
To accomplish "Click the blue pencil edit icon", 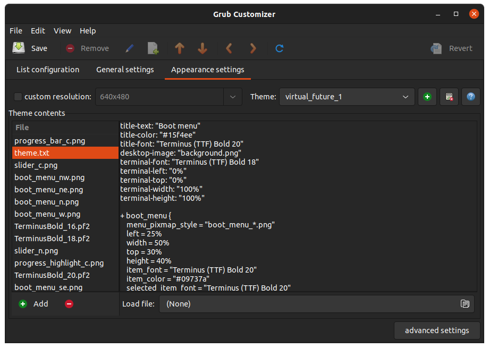I will (129, 48).
